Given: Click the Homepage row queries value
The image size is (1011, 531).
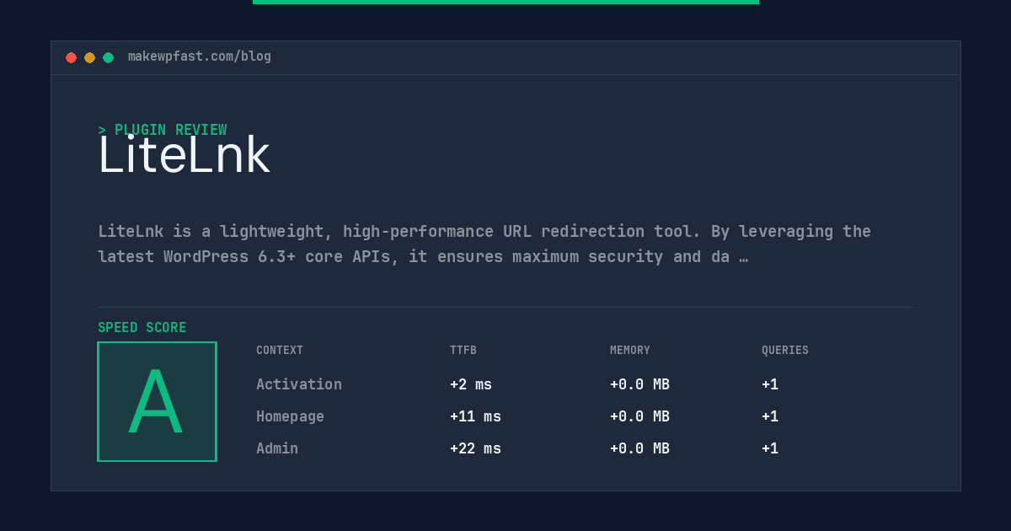Looking at the screenshot, I should coord(770,416).
